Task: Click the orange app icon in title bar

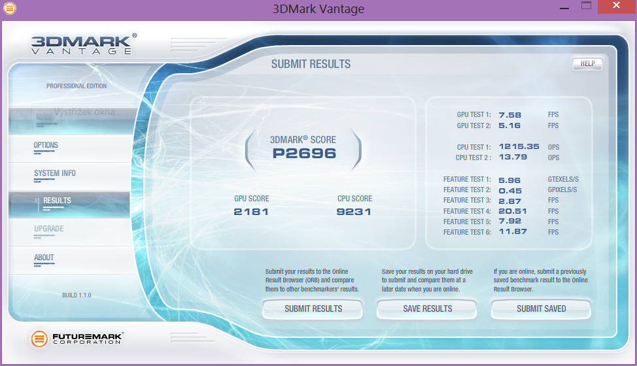Action: [10, 9]
